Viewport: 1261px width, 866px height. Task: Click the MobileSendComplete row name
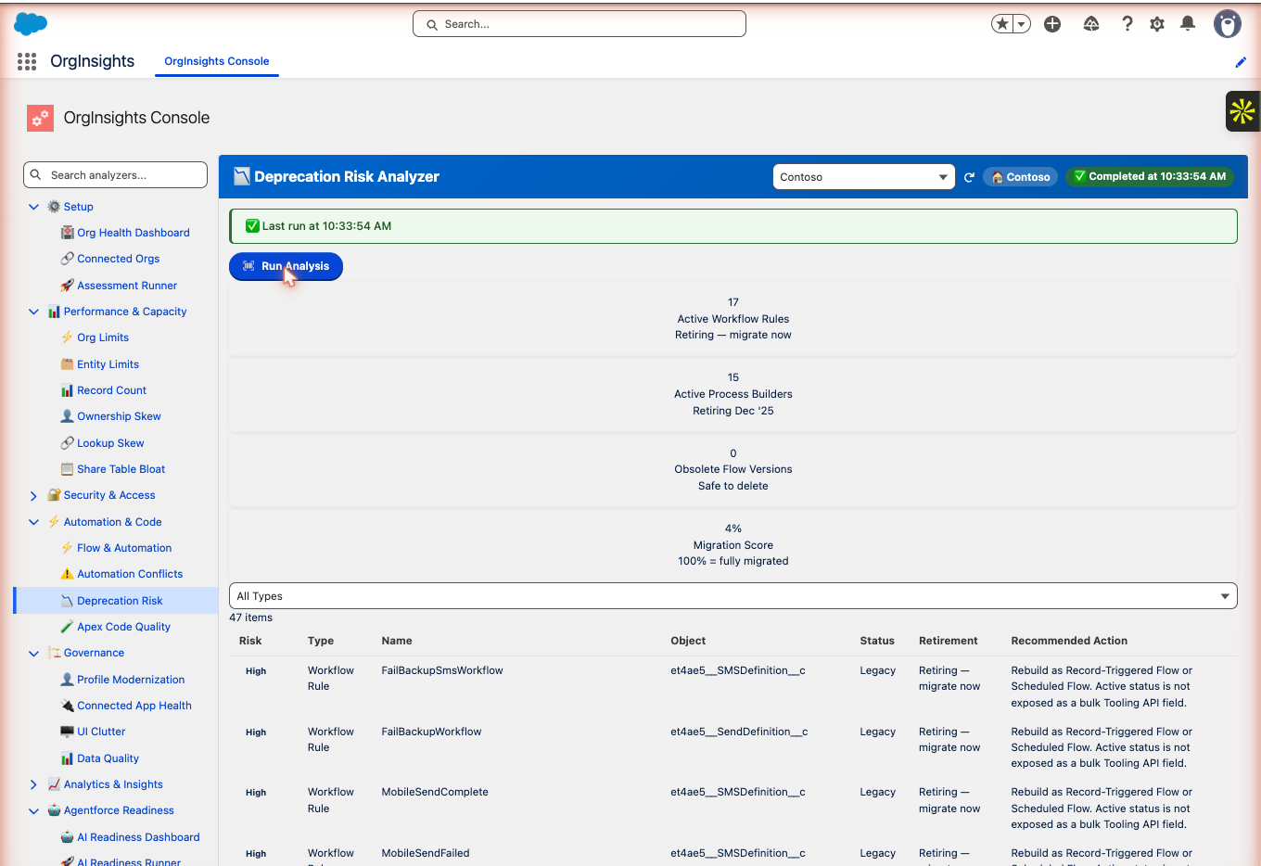tap(435, 792)
